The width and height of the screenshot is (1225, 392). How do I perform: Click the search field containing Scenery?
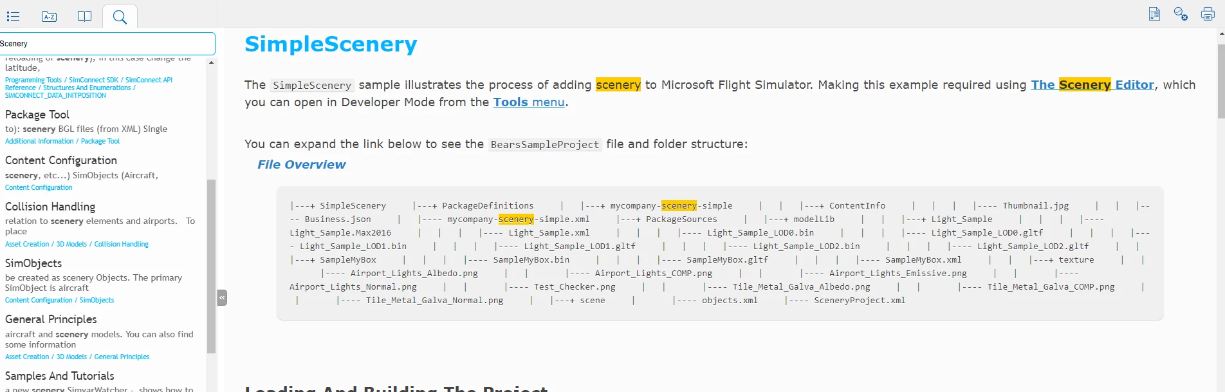pos(107,44)
